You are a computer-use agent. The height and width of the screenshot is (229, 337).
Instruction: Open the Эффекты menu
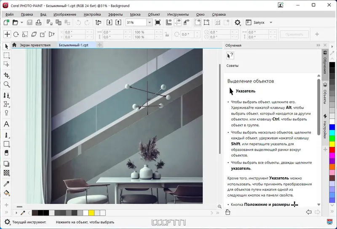[115, 14]
